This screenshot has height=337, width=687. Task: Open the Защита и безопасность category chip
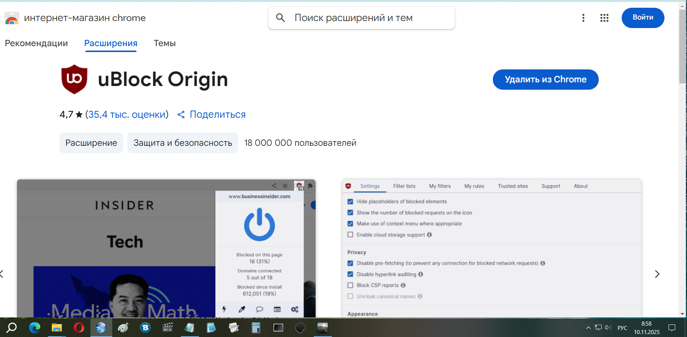183,143
